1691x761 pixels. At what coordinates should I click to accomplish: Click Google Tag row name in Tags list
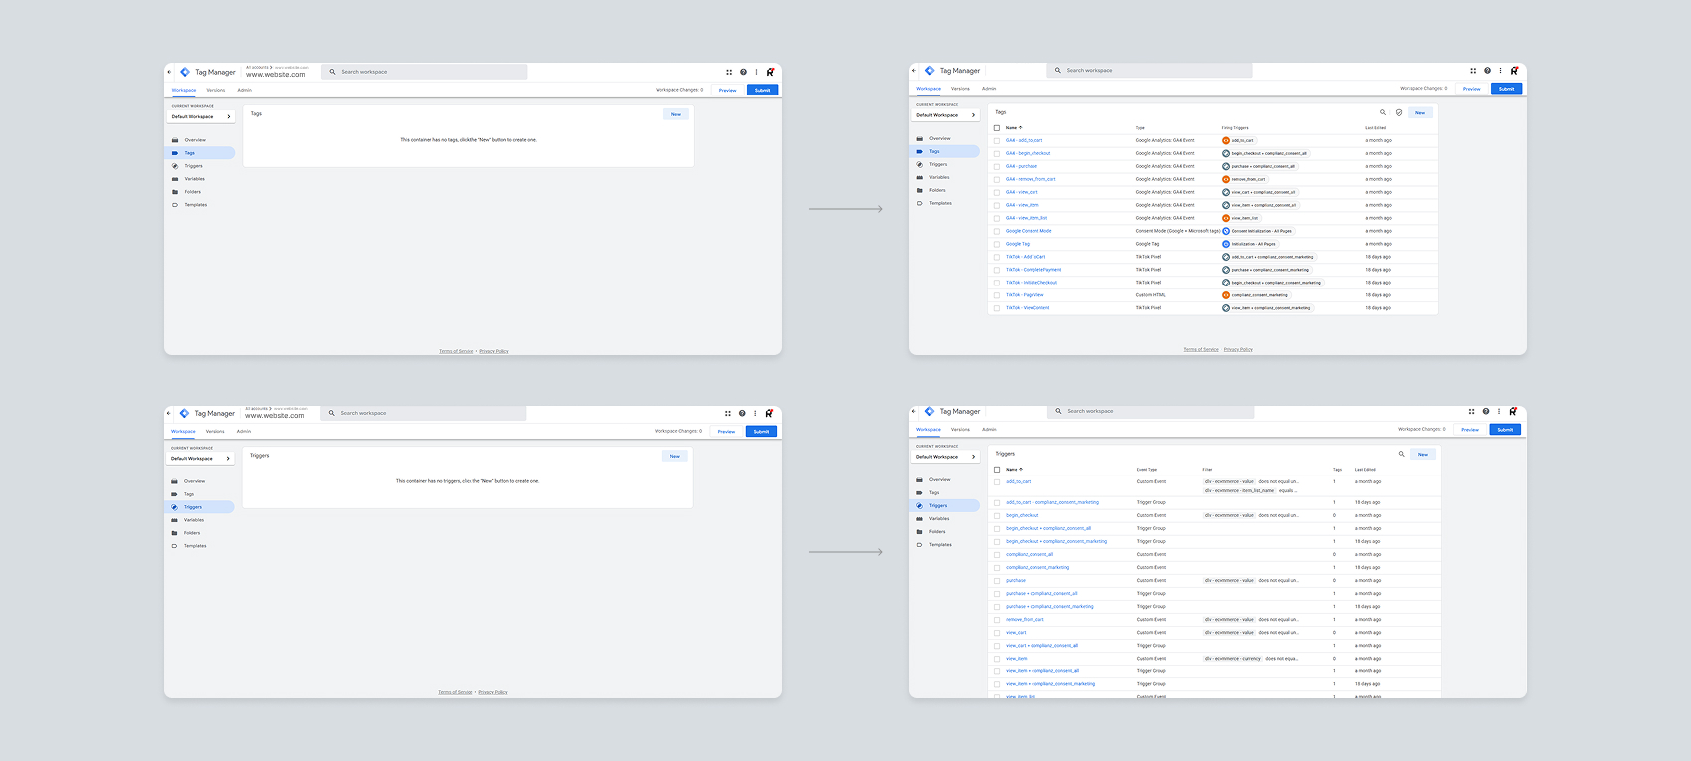pyautogui.click(x=1018, y=244)
